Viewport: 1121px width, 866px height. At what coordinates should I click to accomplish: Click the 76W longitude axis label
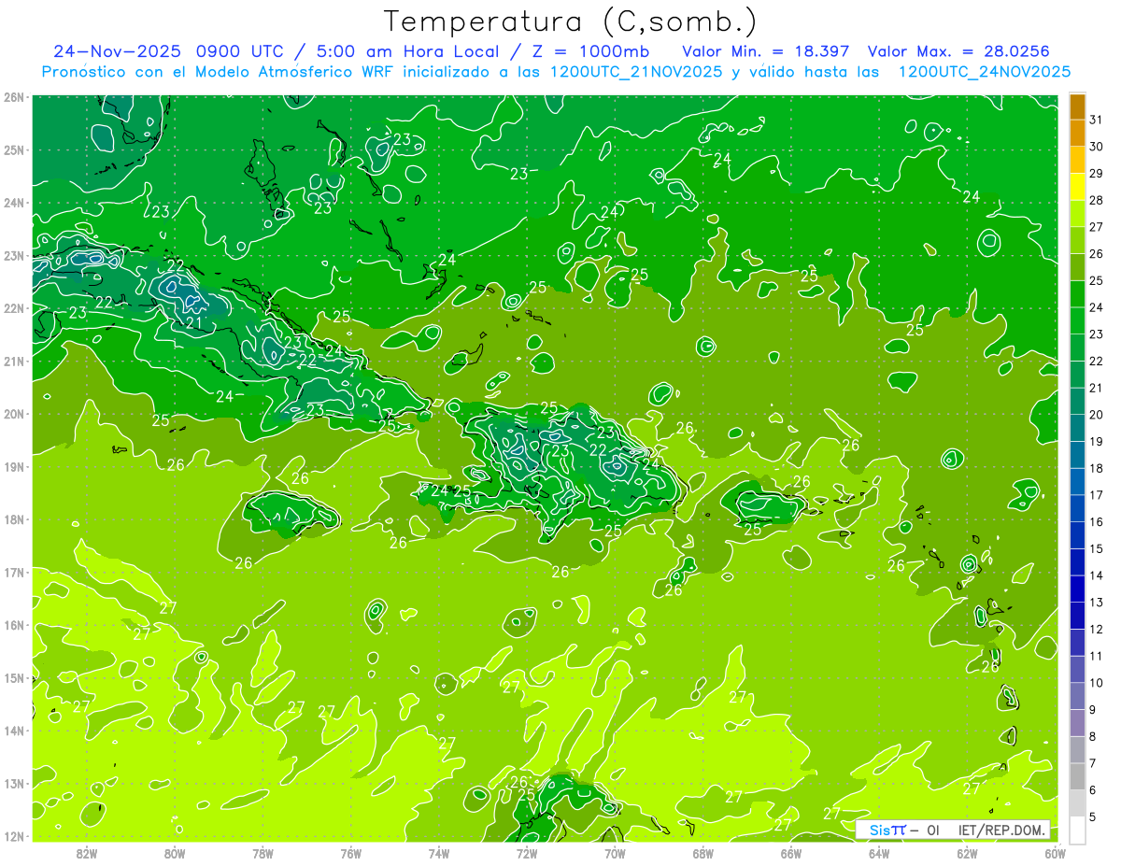350,853
